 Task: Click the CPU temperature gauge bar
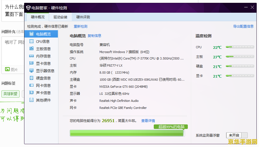click(x=240, y=47)
